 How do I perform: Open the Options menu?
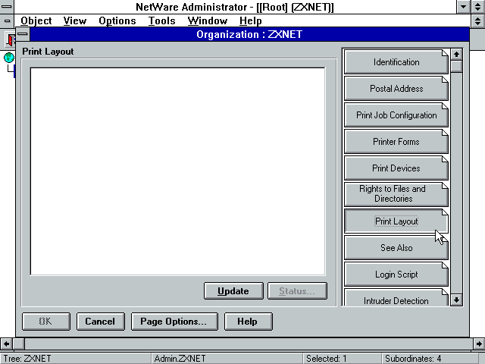coord(117,20)
